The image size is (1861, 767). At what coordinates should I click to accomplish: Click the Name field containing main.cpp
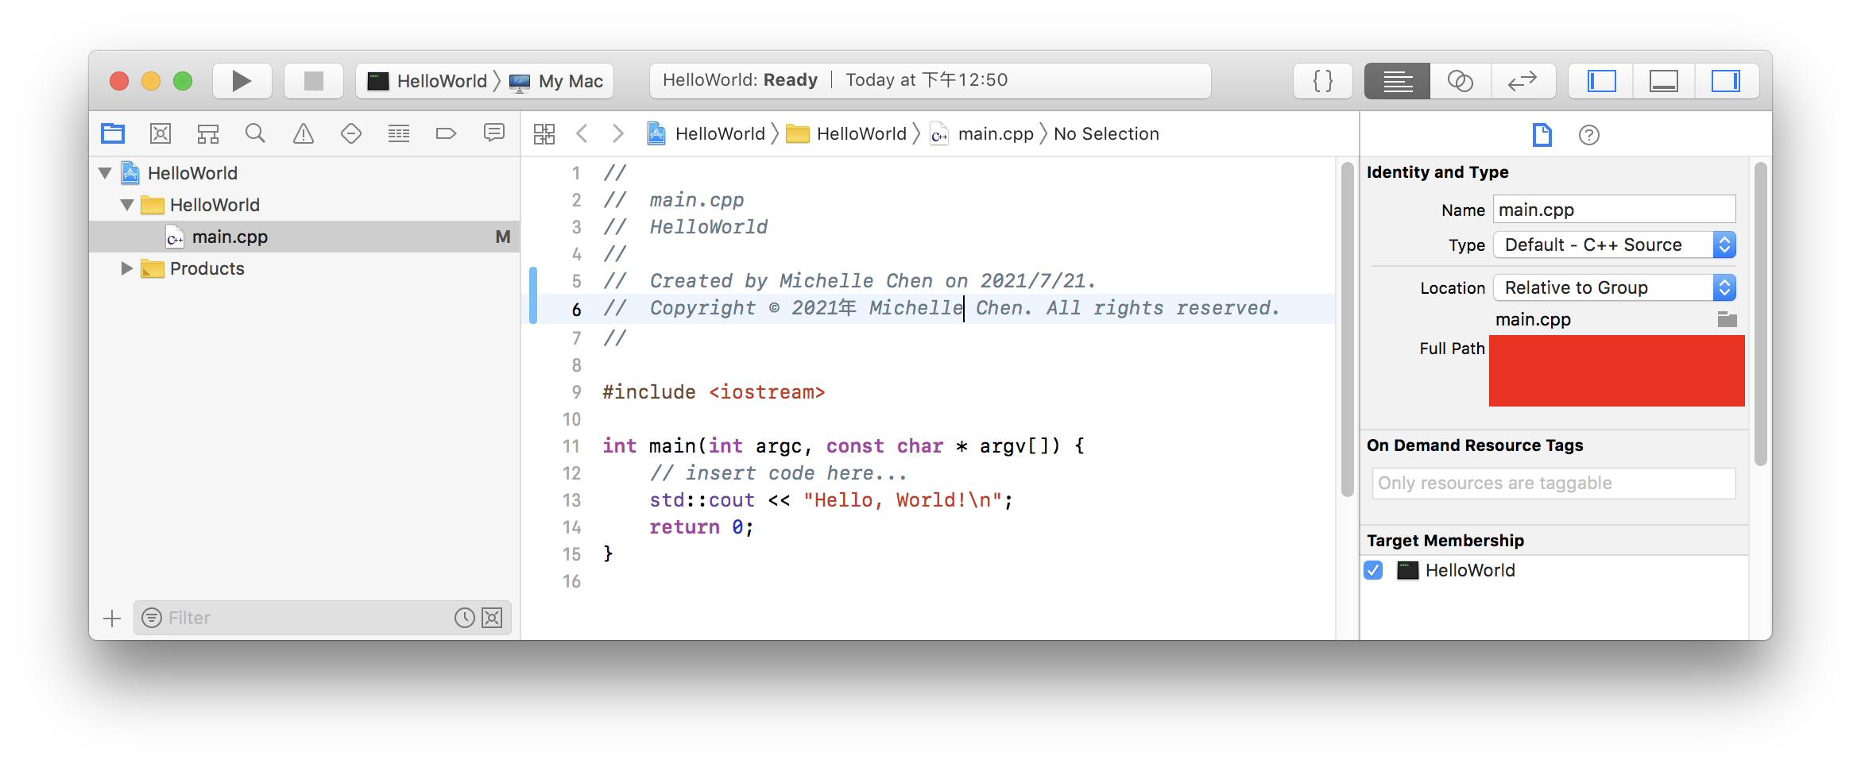coord(1614,210)
